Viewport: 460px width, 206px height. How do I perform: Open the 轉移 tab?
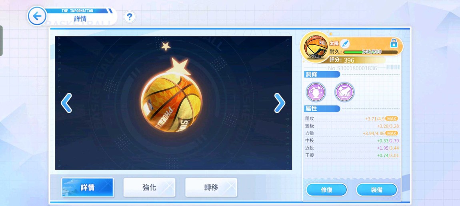click(211, 187)
